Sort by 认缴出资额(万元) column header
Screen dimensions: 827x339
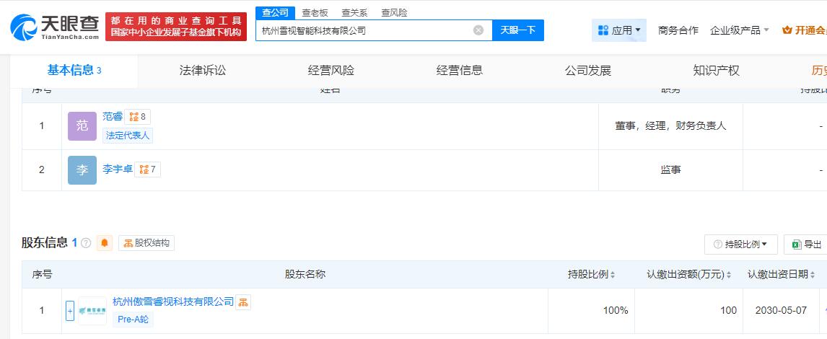(689, 274)
